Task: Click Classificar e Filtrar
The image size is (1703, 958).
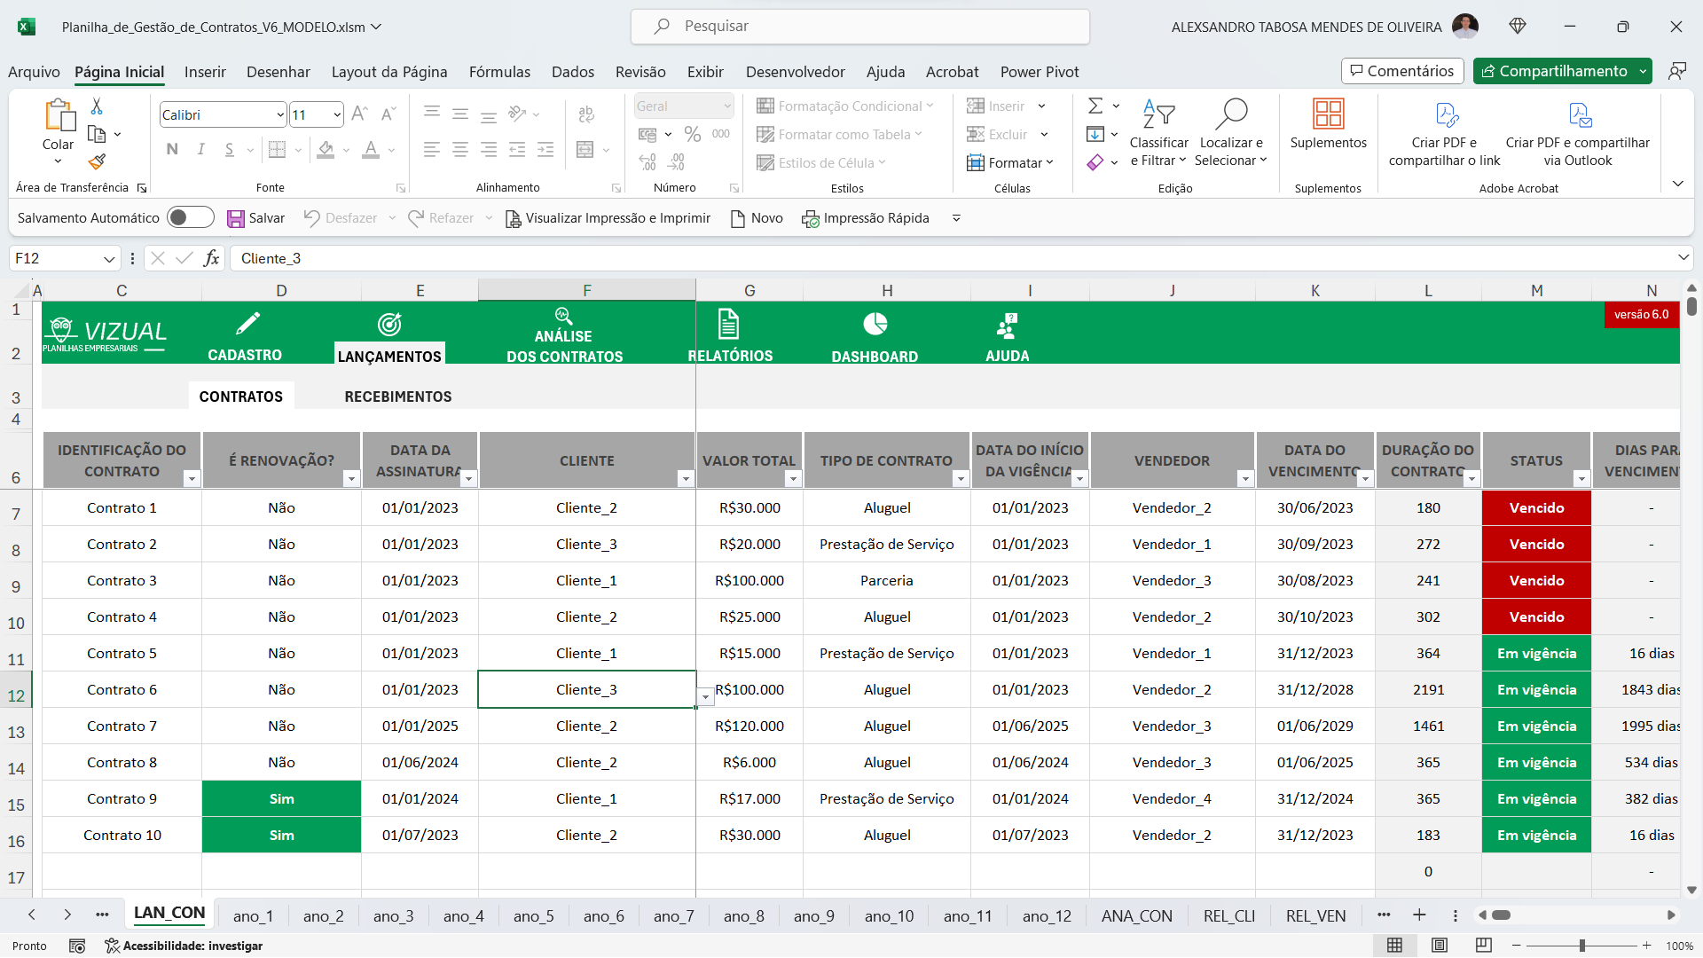Action: (1158, 133)
